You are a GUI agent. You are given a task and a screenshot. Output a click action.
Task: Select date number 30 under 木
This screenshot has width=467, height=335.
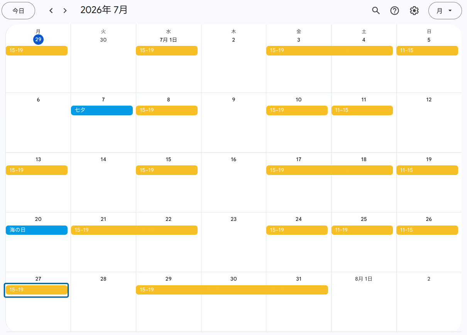233,279
